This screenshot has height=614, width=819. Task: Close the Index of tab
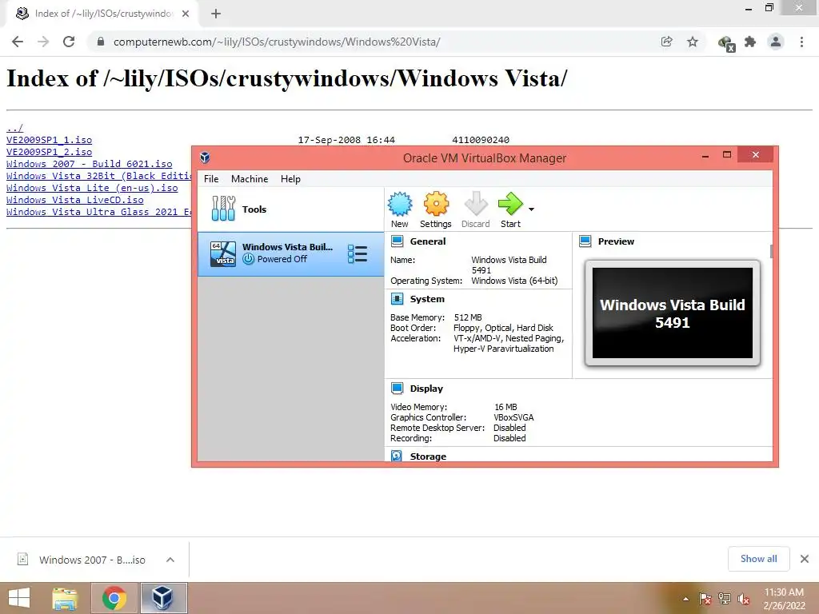[186, 14]
